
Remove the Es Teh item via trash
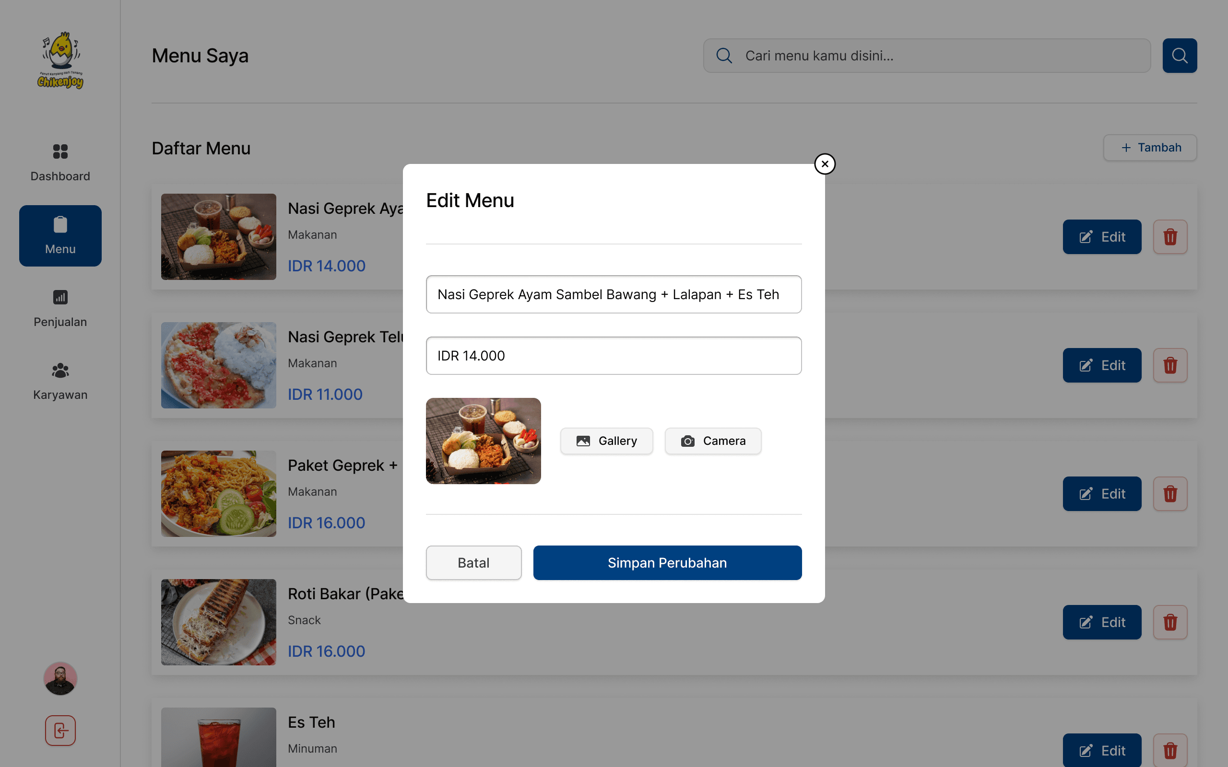[1169, 750]
